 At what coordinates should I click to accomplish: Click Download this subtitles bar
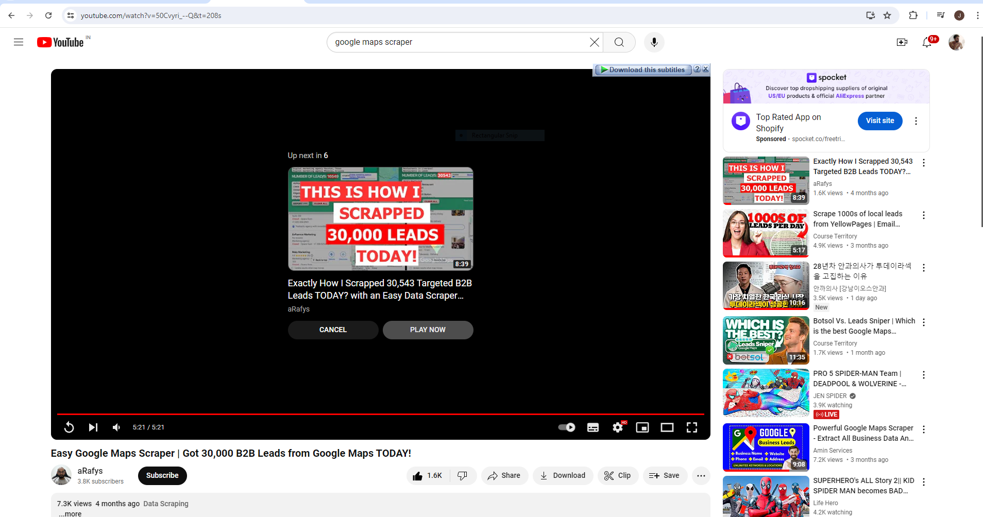(x=643, y=70)
